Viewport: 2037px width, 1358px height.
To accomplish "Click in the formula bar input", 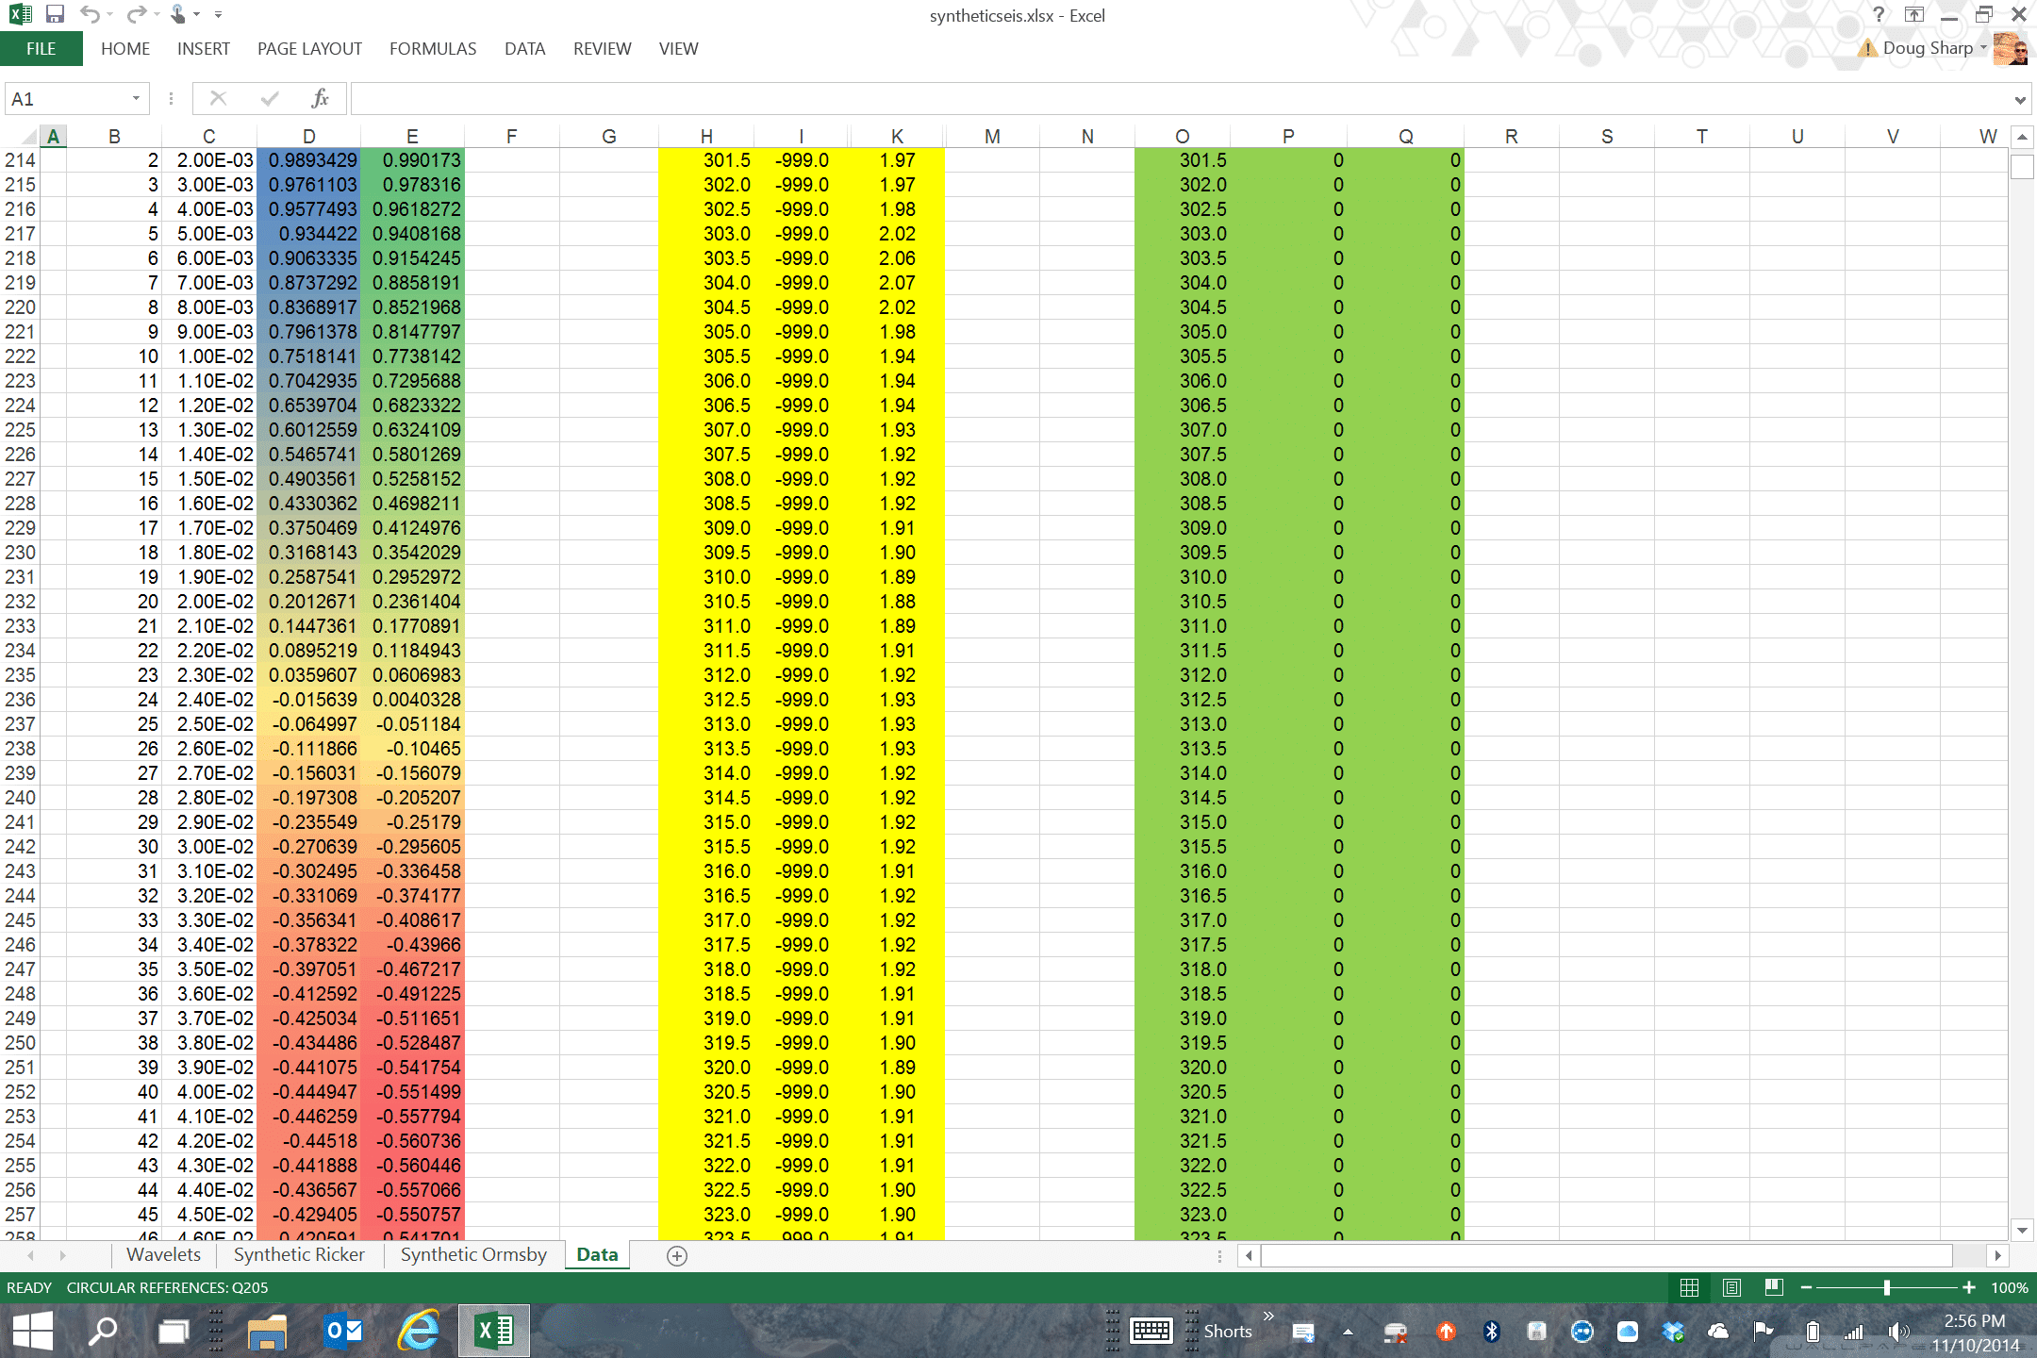I will coord(1179,98).
